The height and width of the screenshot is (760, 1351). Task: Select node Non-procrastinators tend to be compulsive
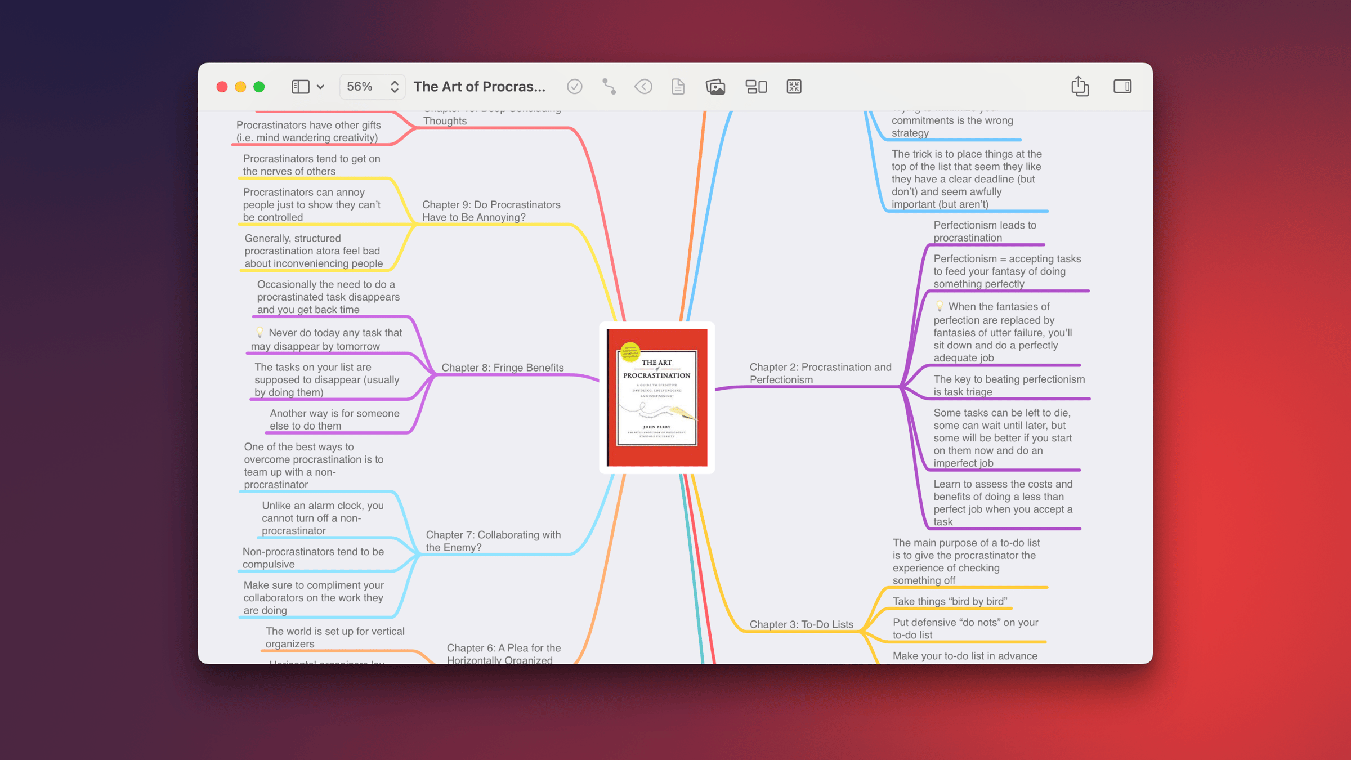(x=313, y=558)
